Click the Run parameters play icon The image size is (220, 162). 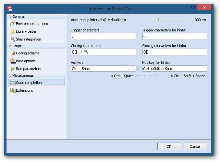[x=13, y=69]
